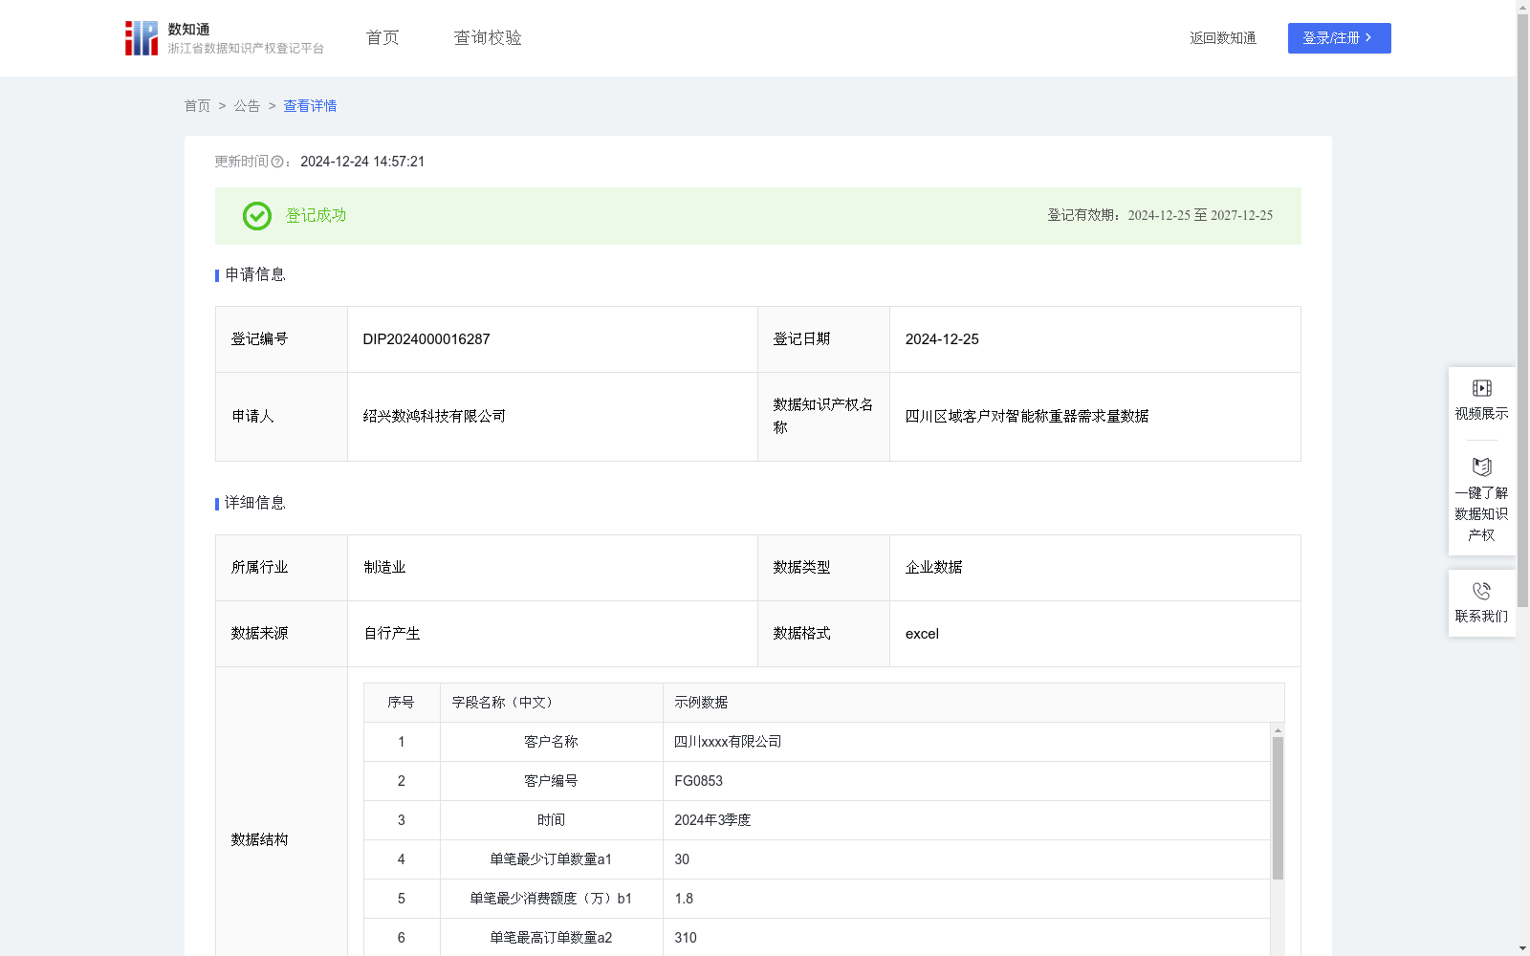Click sample value 四川xxxx有限公司
This screenshot has width=1530, height=956.
728,742
